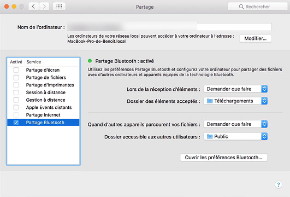Uncheck the Partage Bluetooth checkbox

[x=16, y=123]
